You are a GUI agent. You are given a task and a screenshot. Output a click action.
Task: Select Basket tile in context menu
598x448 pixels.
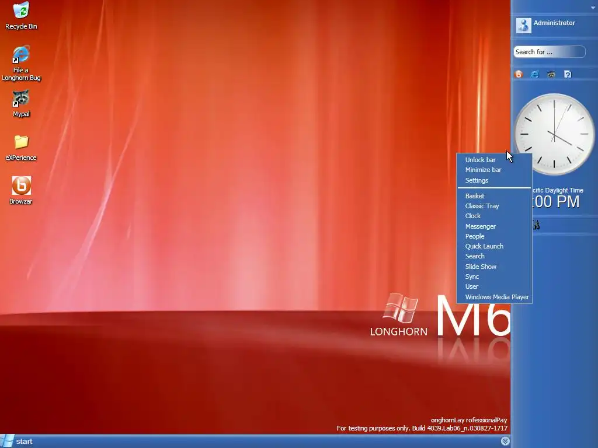click(494, 196)
